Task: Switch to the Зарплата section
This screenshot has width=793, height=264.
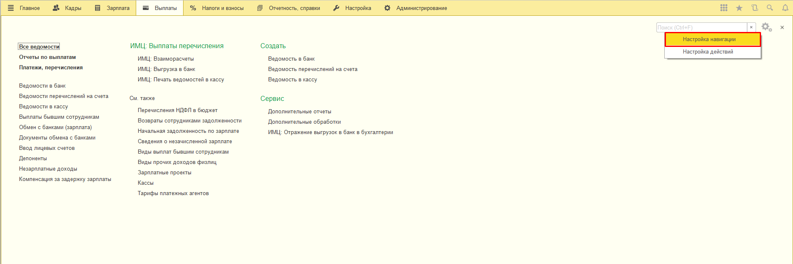Action: [x=113, y=8]
